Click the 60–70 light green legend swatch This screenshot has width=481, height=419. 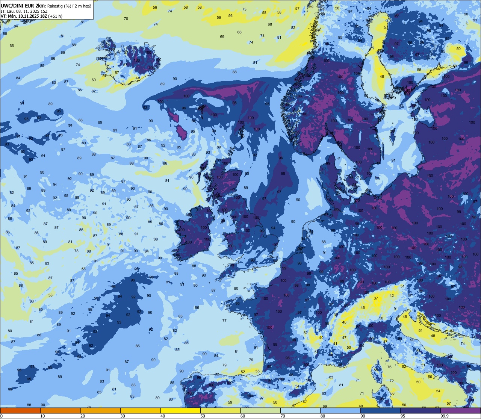[260, 410]
